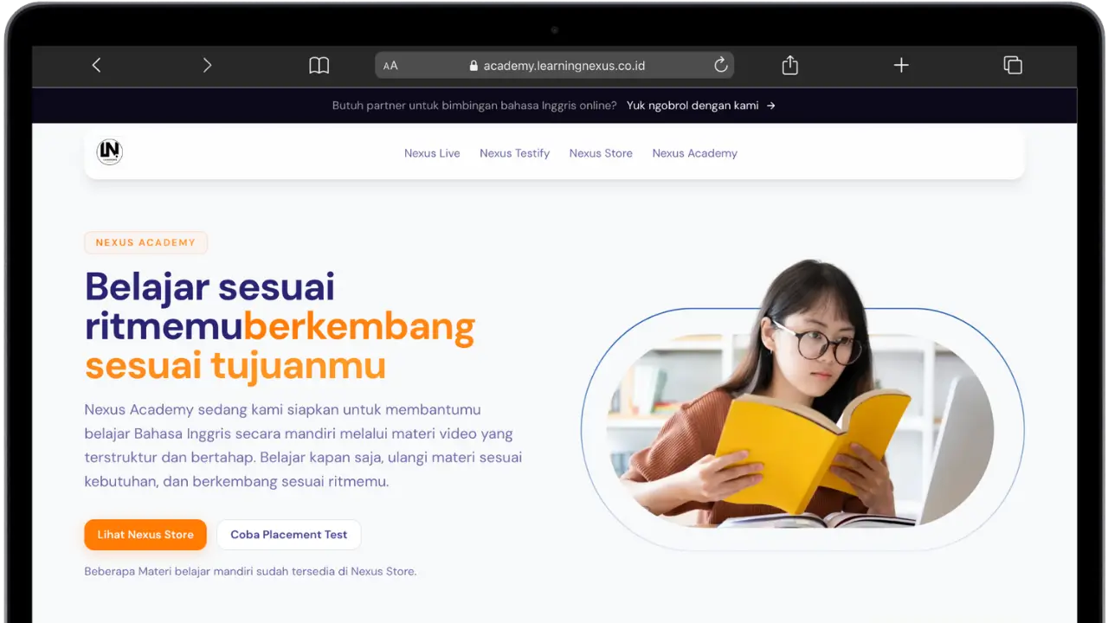1108x623 pixels.
Task: Show all tabs overview icon
Action: click(1013, 65)
